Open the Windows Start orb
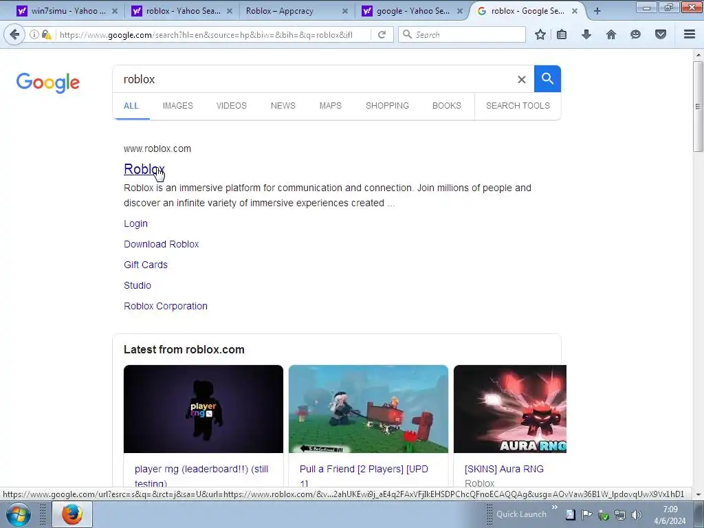 pos(19,514)
